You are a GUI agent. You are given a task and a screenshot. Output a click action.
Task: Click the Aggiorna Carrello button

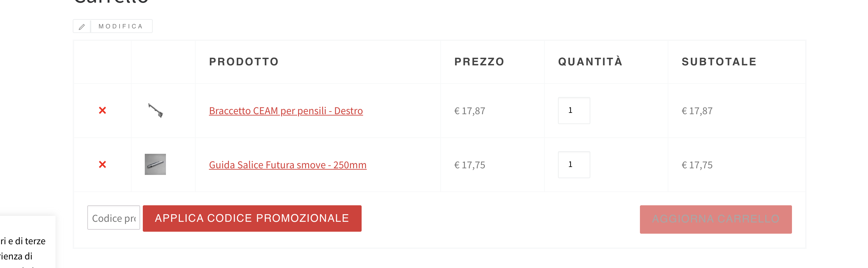coord(716,219)
